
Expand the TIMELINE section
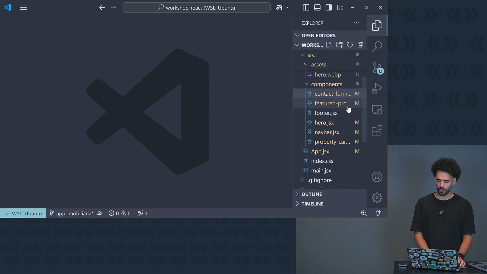[x=312, y=204]
